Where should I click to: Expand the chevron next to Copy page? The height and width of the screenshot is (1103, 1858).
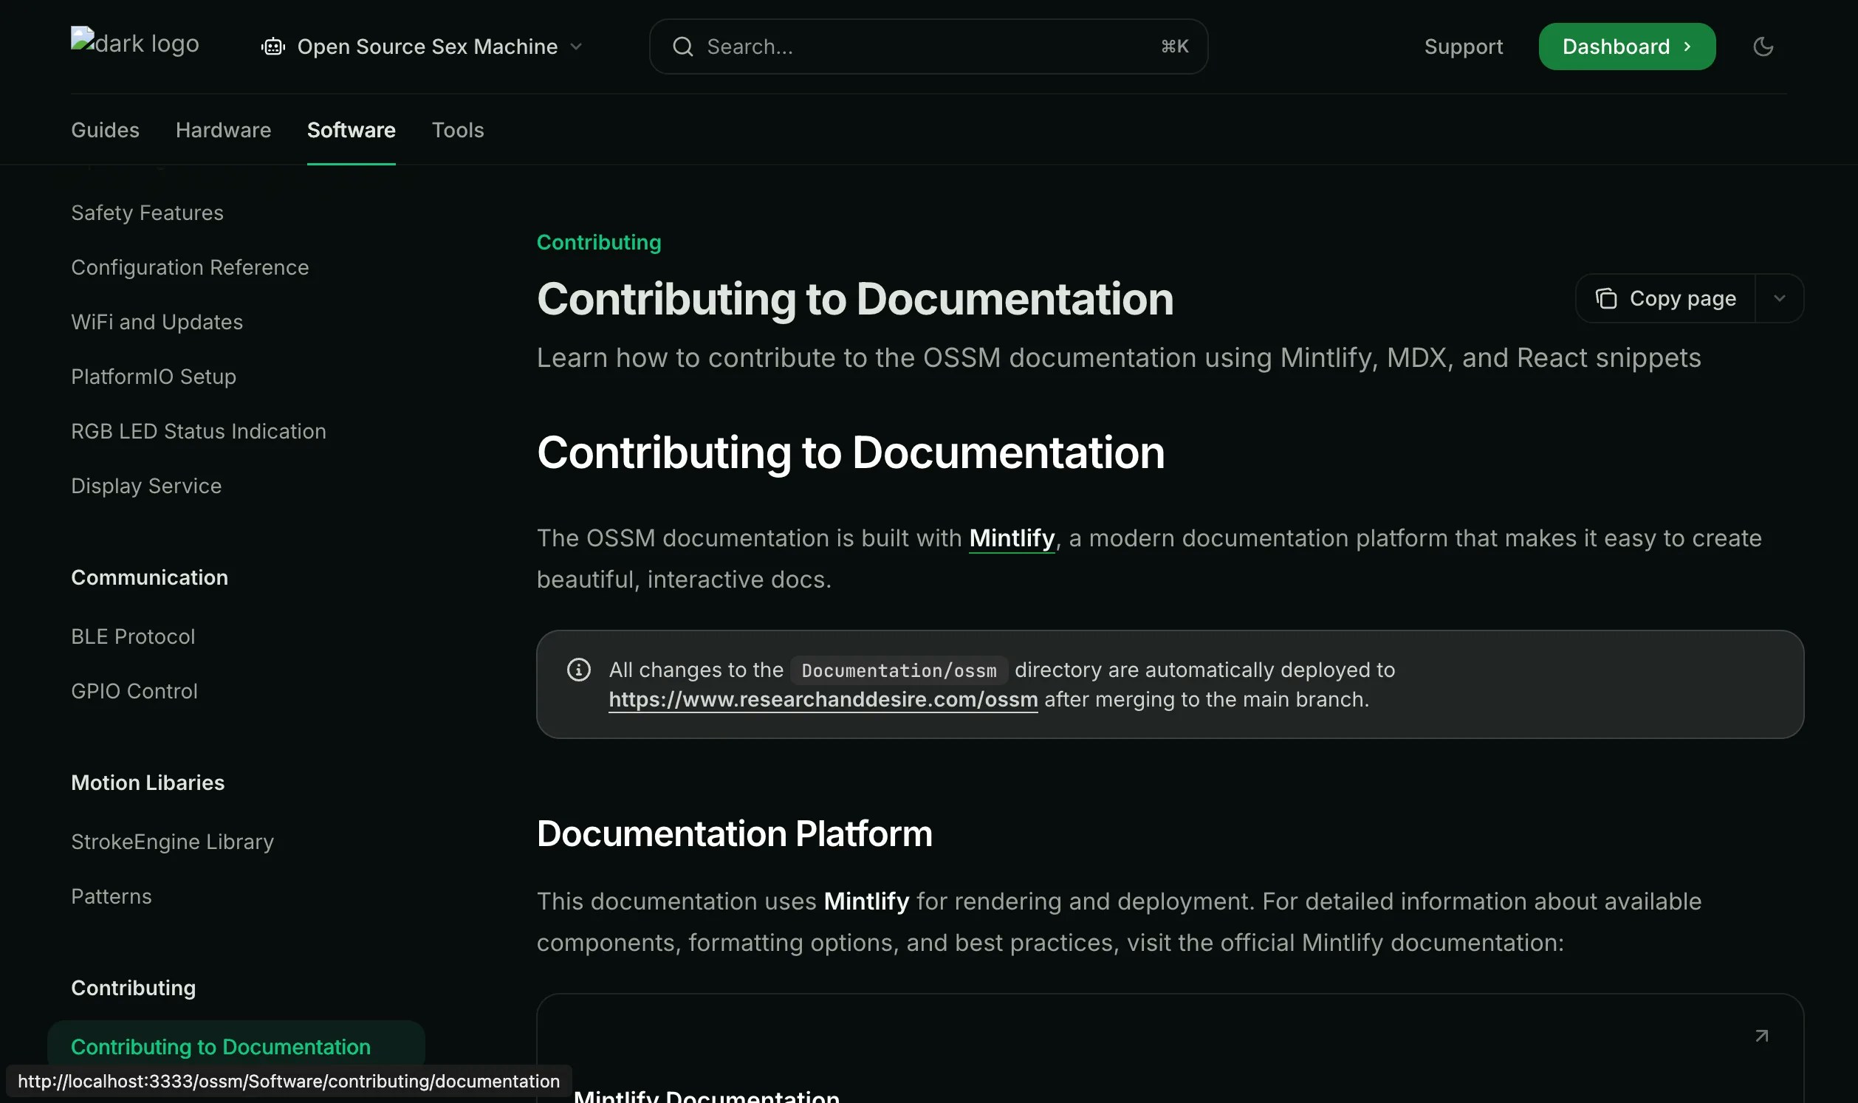(1779, 298)
